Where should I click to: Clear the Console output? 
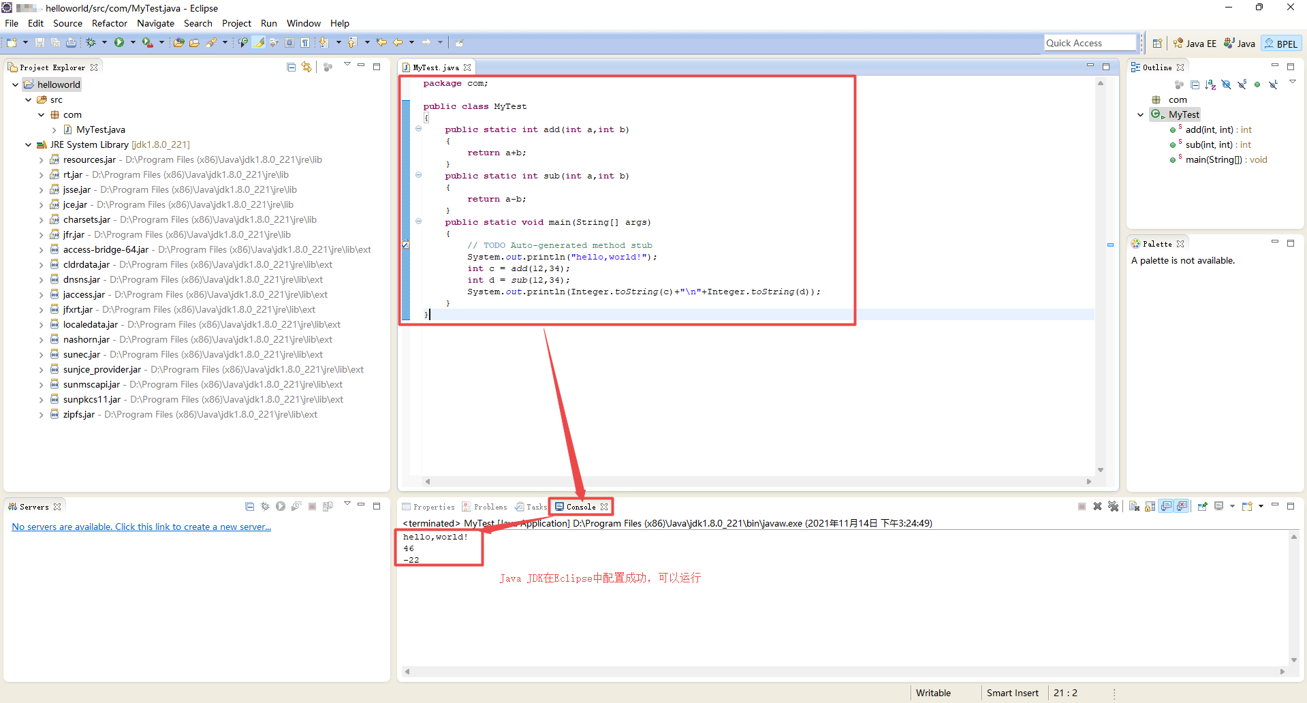pos(1134,506)
